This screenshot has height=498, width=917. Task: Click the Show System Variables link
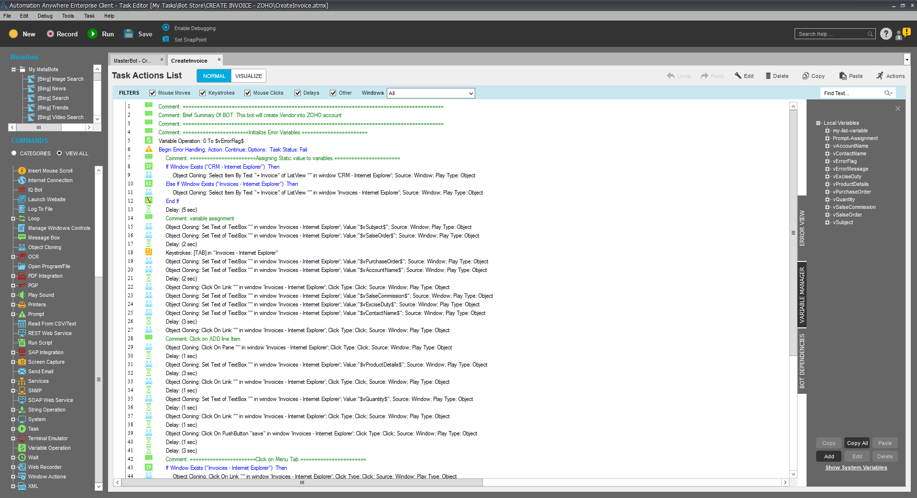pyautogui.click(x=856, y=467)
